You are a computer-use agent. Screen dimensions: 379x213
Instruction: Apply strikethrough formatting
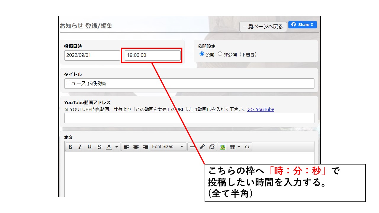[x=99, y=147]
